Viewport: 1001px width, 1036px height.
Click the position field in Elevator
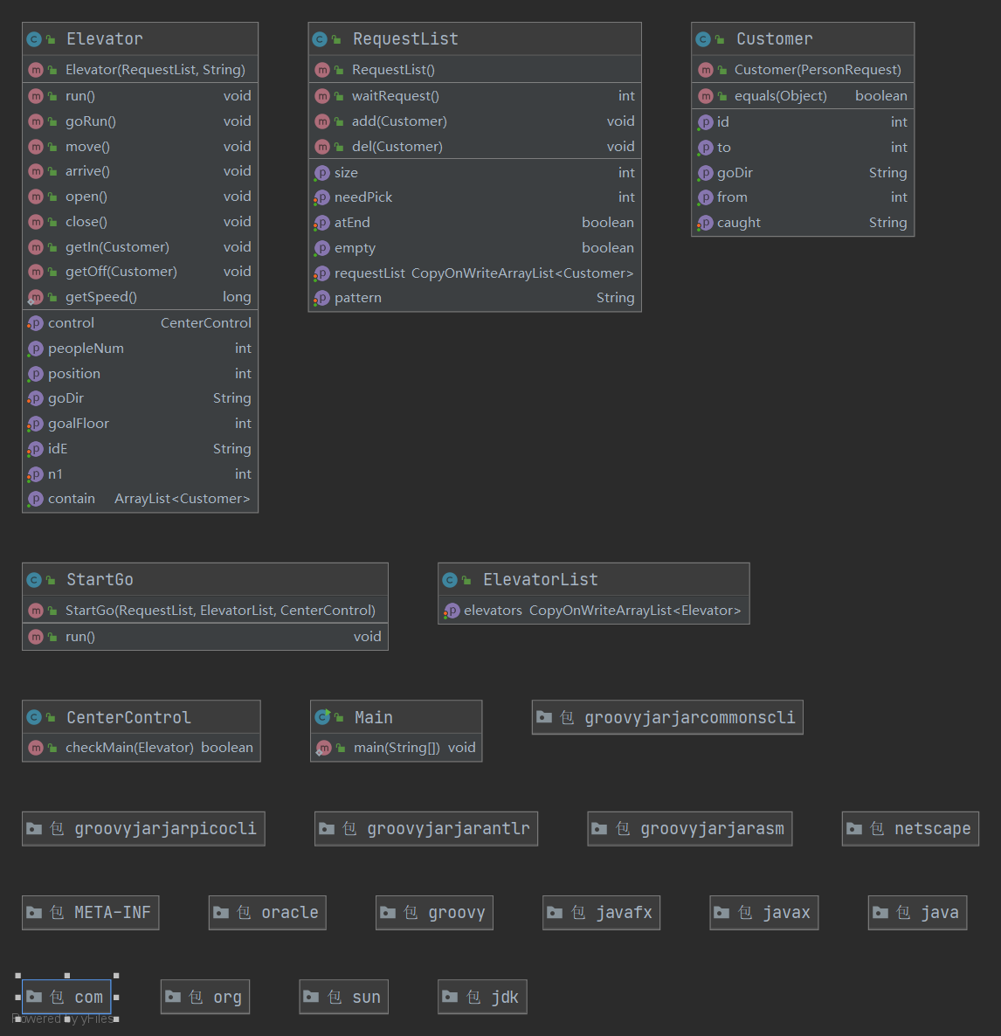140,374
